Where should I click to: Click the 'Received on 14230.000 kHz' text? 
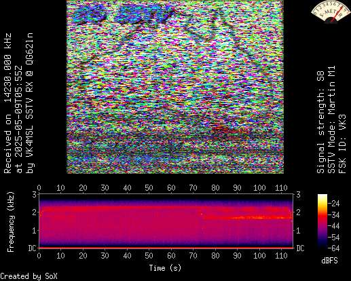pyautogui.click(x=8, y=103)
